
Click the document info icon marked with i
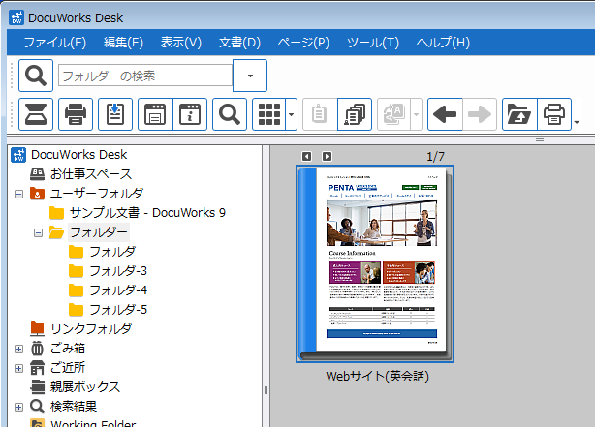click(190, 114)
